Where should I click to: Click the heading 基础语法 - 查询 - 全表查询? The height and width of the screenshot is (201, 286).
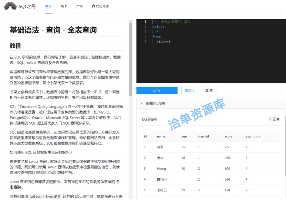click(x=53, y=30)
